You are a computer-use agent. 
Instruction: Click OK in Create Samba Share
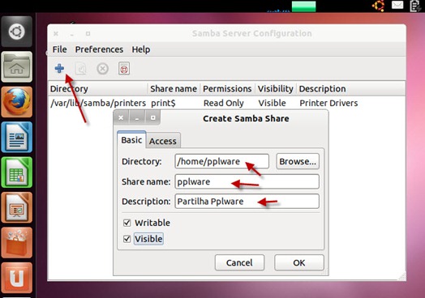click(299, 262)
